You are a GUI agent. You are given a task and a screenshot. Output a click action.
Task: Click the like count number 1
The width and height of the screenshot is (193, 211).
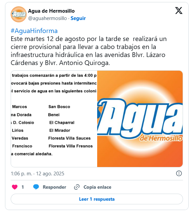click(x=23, y=187)
